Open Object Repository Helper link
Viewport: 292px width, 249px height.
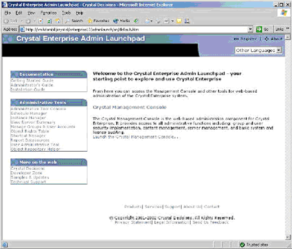pyautogui.click(x=35, y=149)
